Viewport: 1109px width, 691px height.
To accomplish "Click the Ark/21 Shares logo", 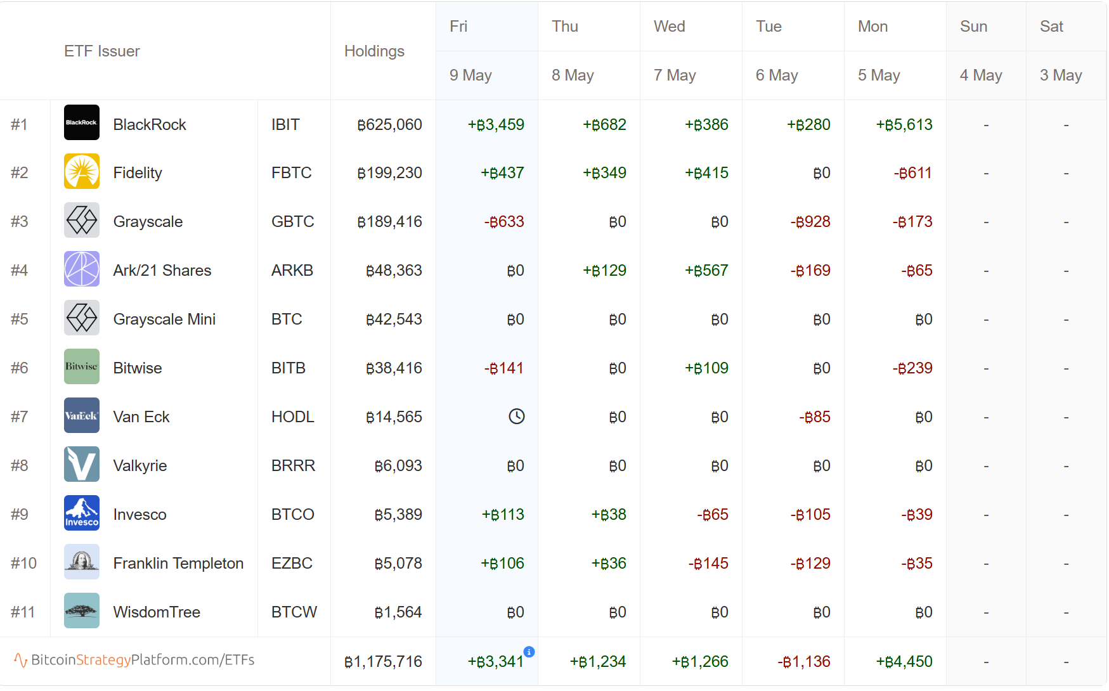I will coord(81,269).
